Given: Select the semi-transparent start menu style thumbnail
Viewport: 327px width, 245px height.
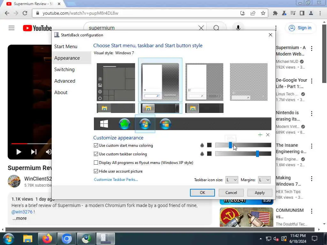Looking at the screenshot, I should [204, 82].
